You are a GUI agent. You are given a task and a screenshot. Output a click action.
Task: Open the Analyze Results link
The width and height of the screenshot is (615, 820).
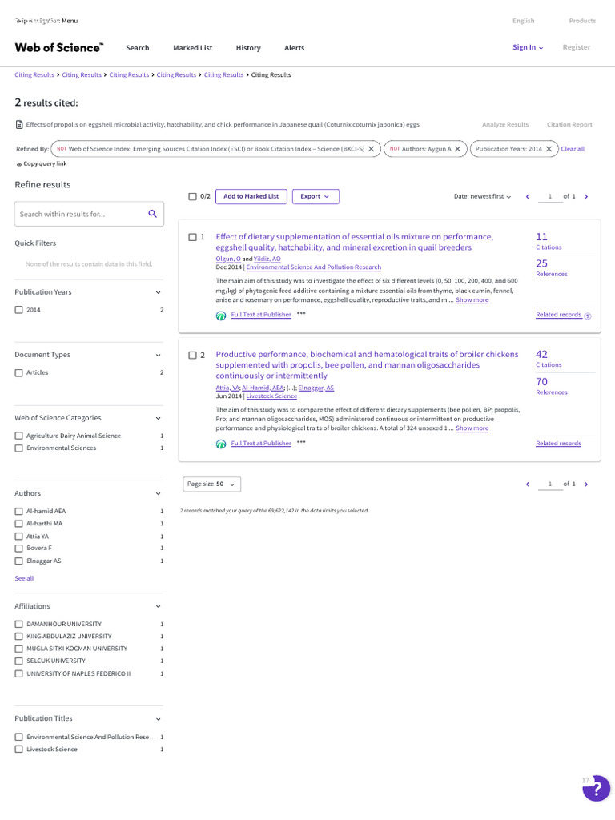(x=505, y=125)
